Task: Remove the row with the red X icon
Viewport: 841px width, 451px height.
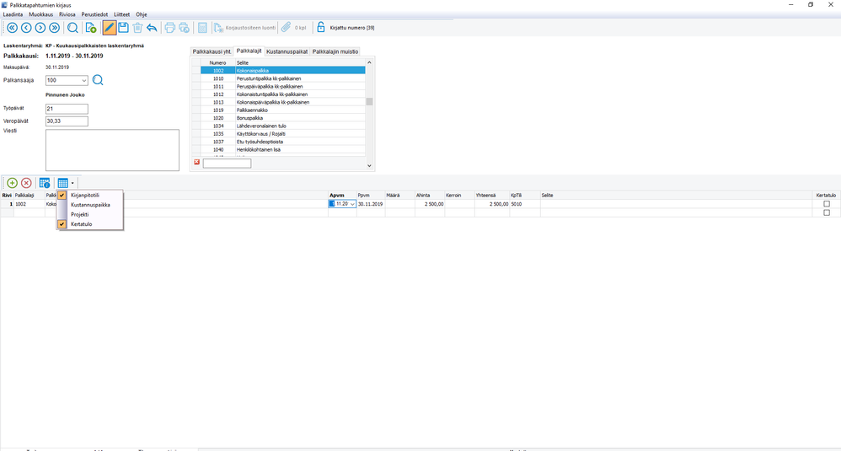Action: pyautogui.click(x=26, y=184)
